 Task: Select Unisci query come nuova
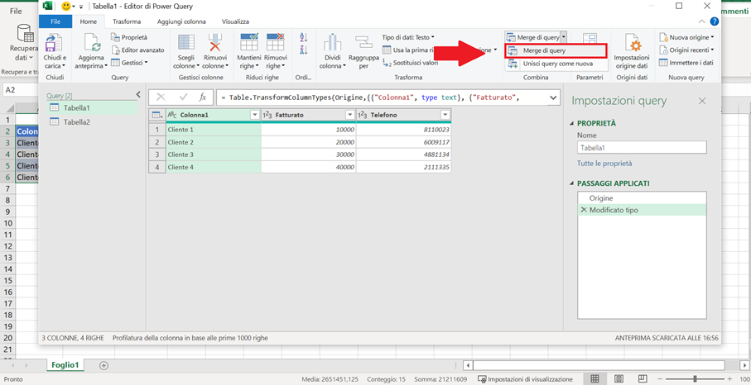coord(556,64)
